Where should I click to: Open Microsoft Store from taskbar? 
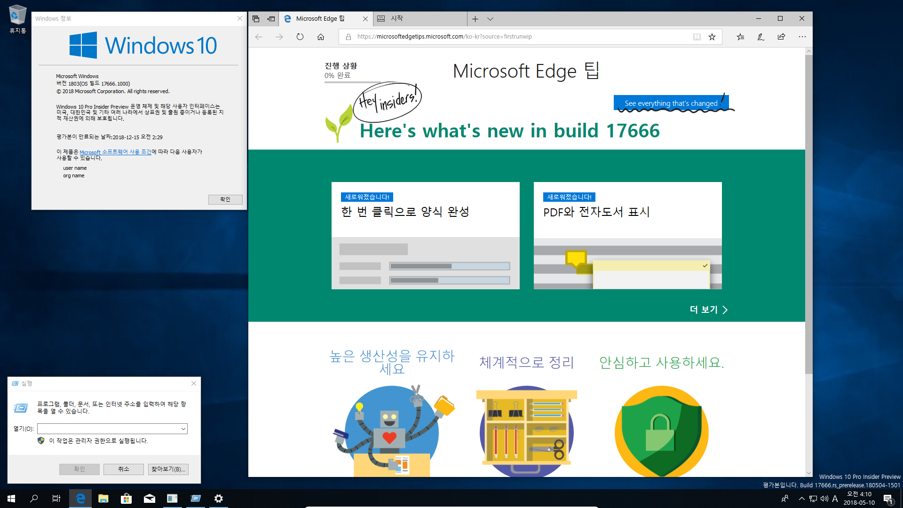tap(126, 499)
